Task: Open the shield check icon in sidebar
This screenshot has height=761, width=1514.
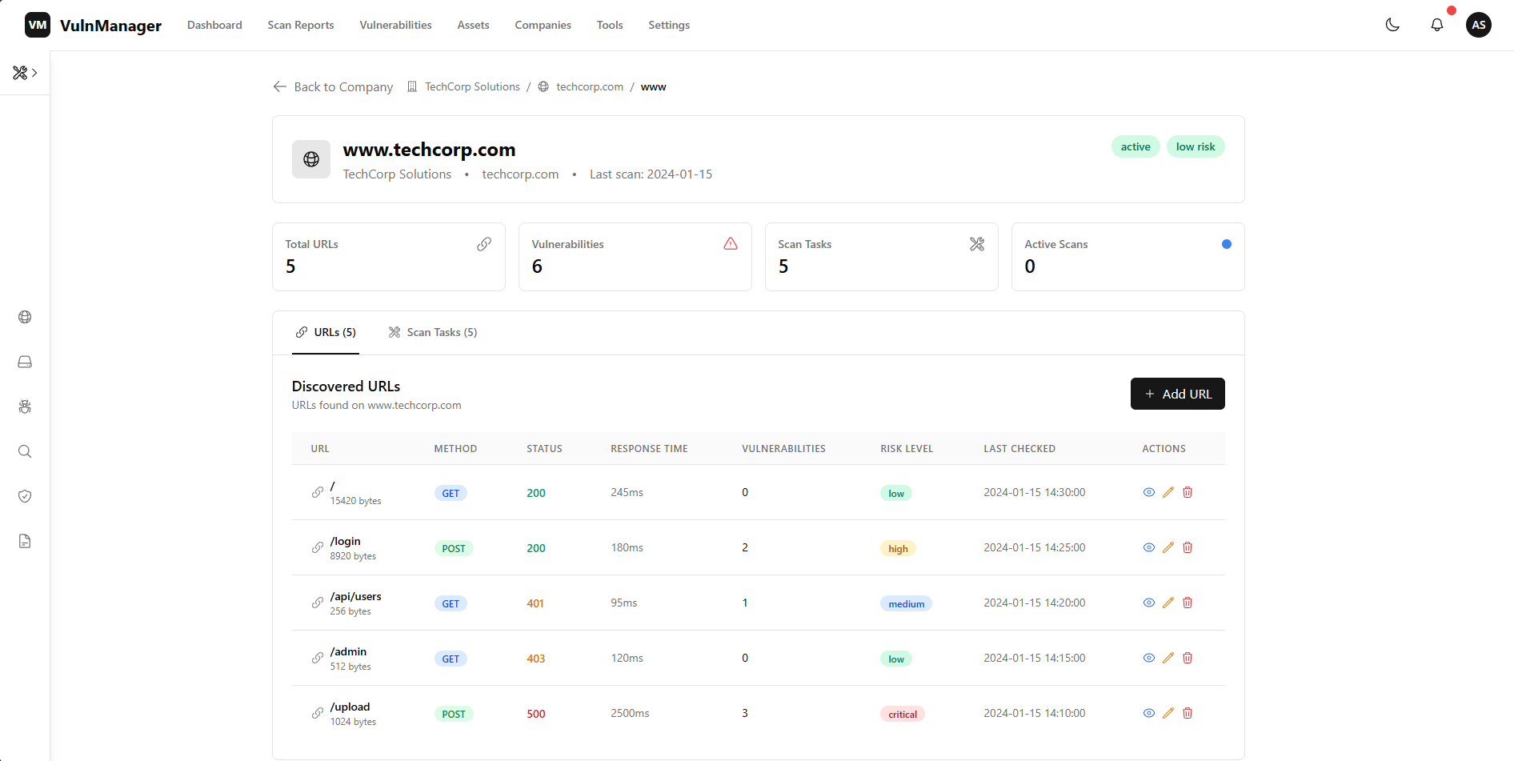Action: click(x=25, y=496)
